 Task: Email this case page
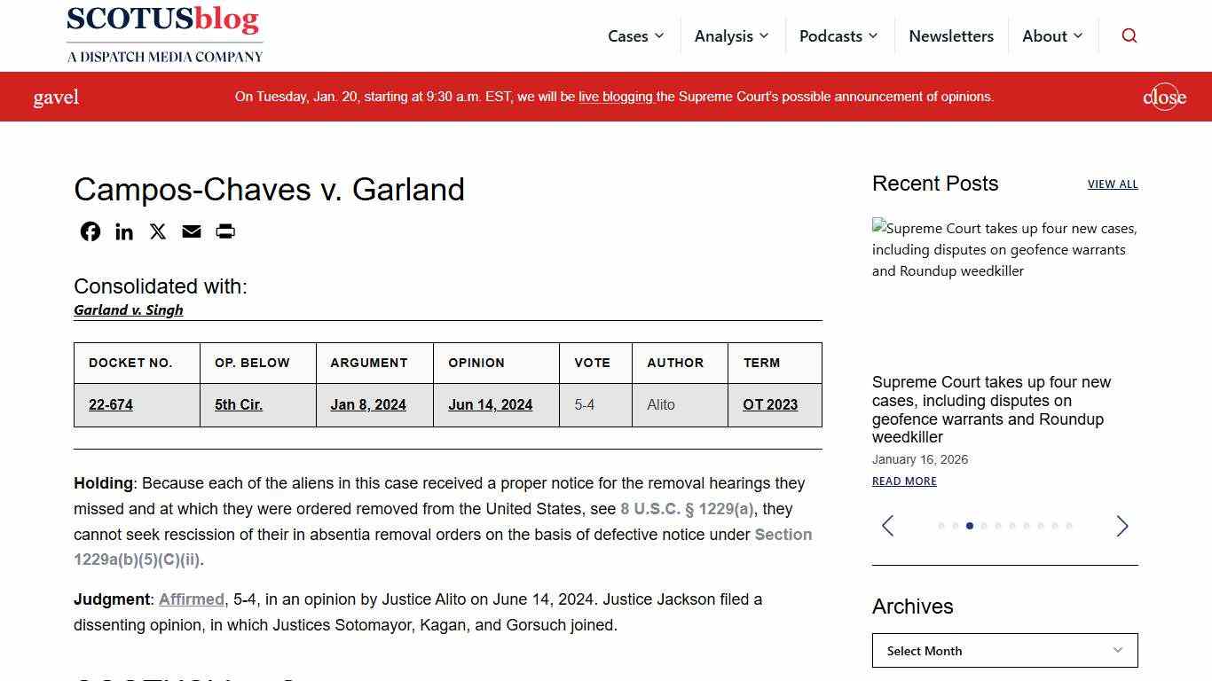click(x=191, y=231)
